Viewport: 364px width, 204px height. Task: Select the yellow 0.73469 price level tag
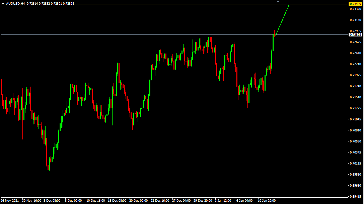point(355,4)
